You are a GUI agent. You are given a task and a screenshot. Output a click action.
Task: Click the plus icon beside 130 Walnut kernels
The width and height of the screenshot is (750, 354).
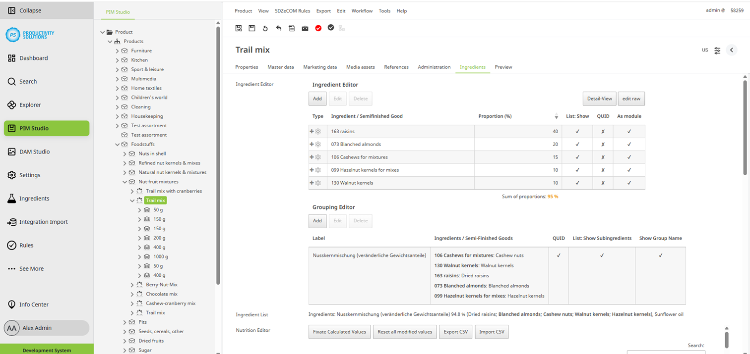(x=312, y=183)
